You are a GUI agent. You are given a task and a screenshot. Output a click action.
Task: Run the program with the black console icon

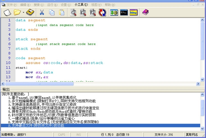pos(124,13)
